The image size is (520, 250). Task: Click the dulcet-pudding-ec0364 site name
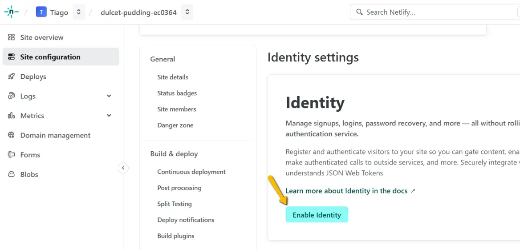click(x=138, y=12)
